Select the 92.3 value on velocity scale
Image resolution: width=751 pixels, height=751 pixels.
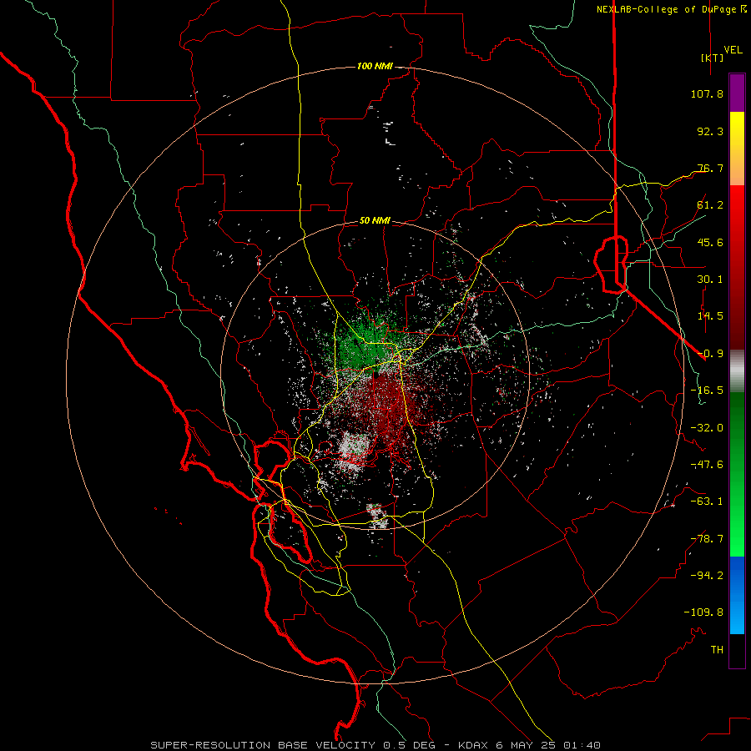(x=710, y=131)
